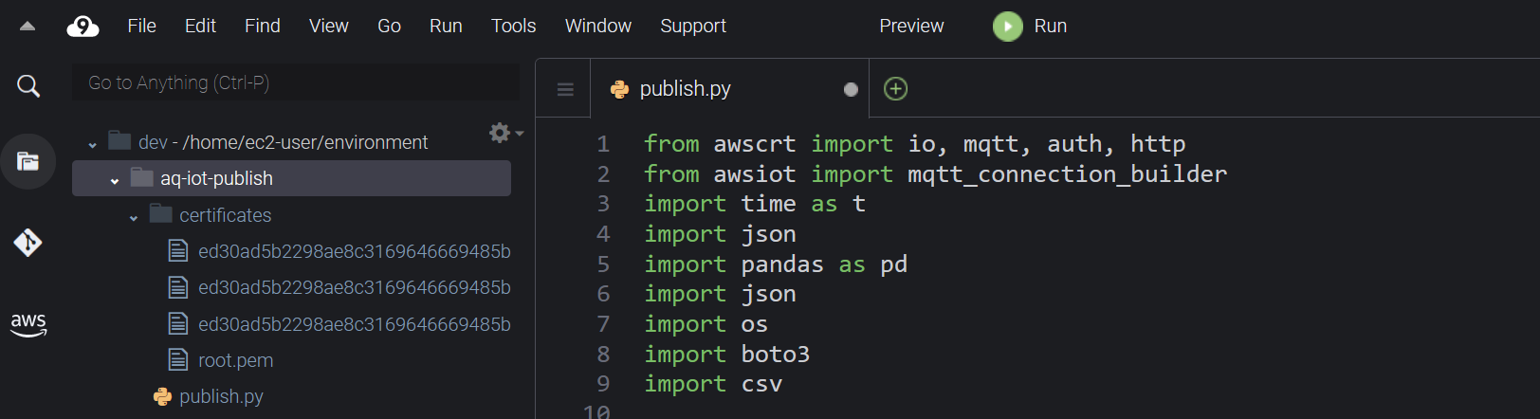Click the green Run play icon

click(1008, 27)
